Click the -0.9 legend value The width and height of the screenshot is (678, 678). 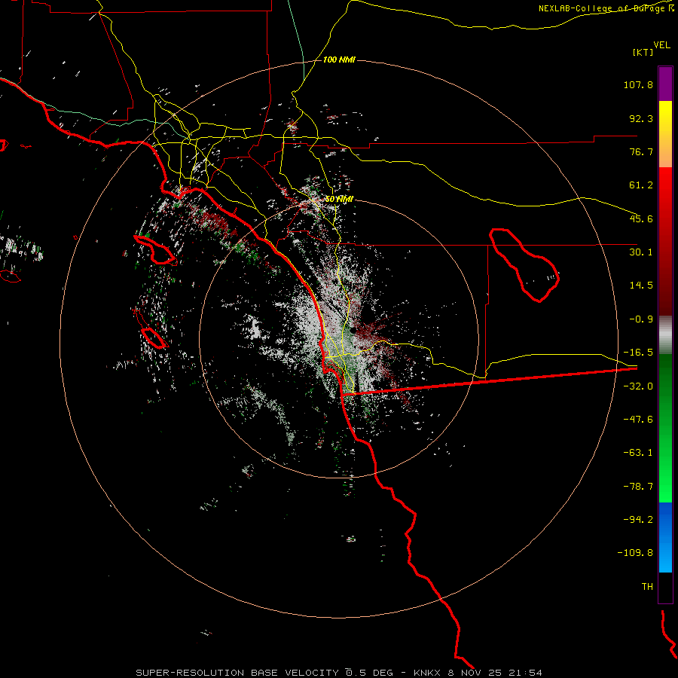[x=641, y=319]
